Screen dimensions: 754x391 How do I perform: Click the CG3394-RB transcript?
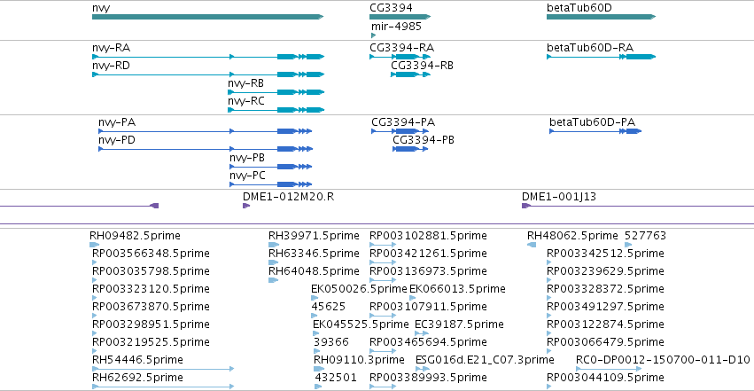click(410, 74)
